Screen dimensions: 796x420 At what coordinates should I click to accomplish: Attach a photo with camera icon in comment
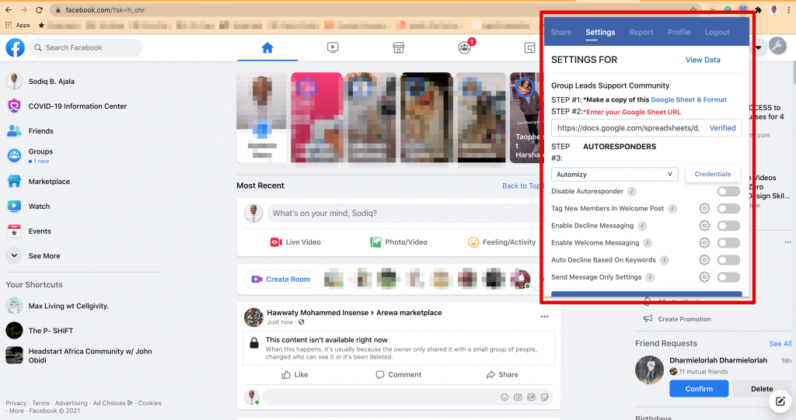tap(518, 397)
